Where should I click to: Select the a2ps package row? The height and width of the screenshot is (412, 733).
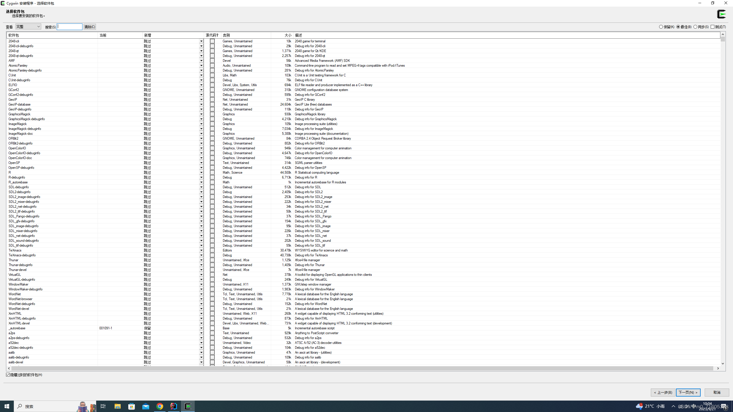tap(363, 333)
